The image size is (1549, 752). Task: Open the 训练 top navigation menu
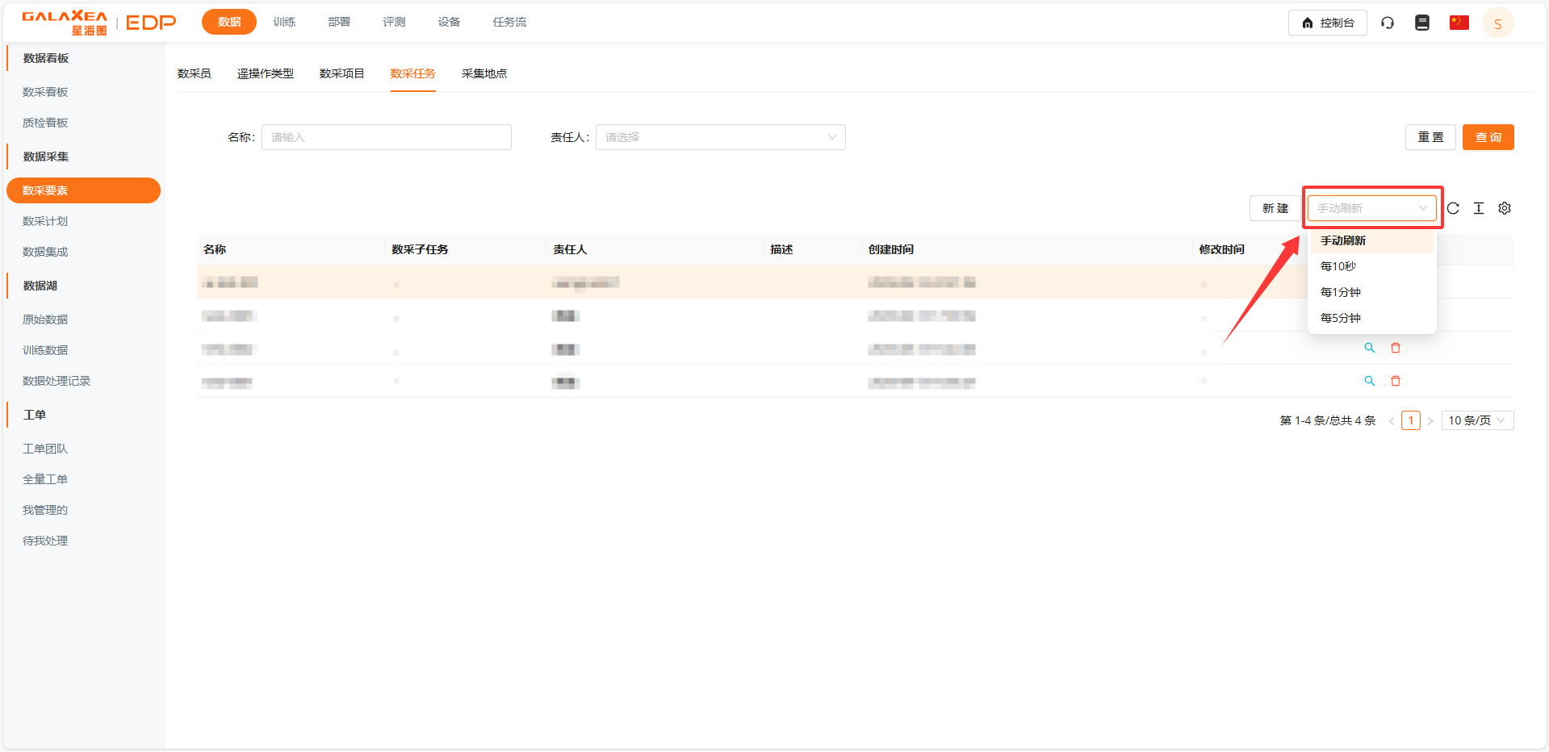tap(284, 22)
